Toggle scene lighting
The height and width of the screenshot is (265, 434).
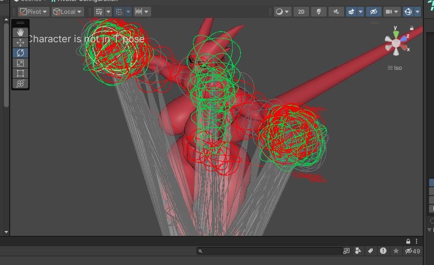click(x=319, y=12)
